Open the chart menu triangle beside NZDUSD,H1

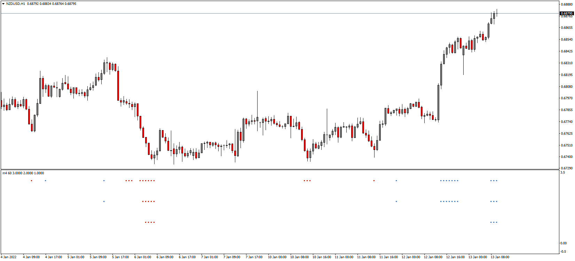coord(3,4)
